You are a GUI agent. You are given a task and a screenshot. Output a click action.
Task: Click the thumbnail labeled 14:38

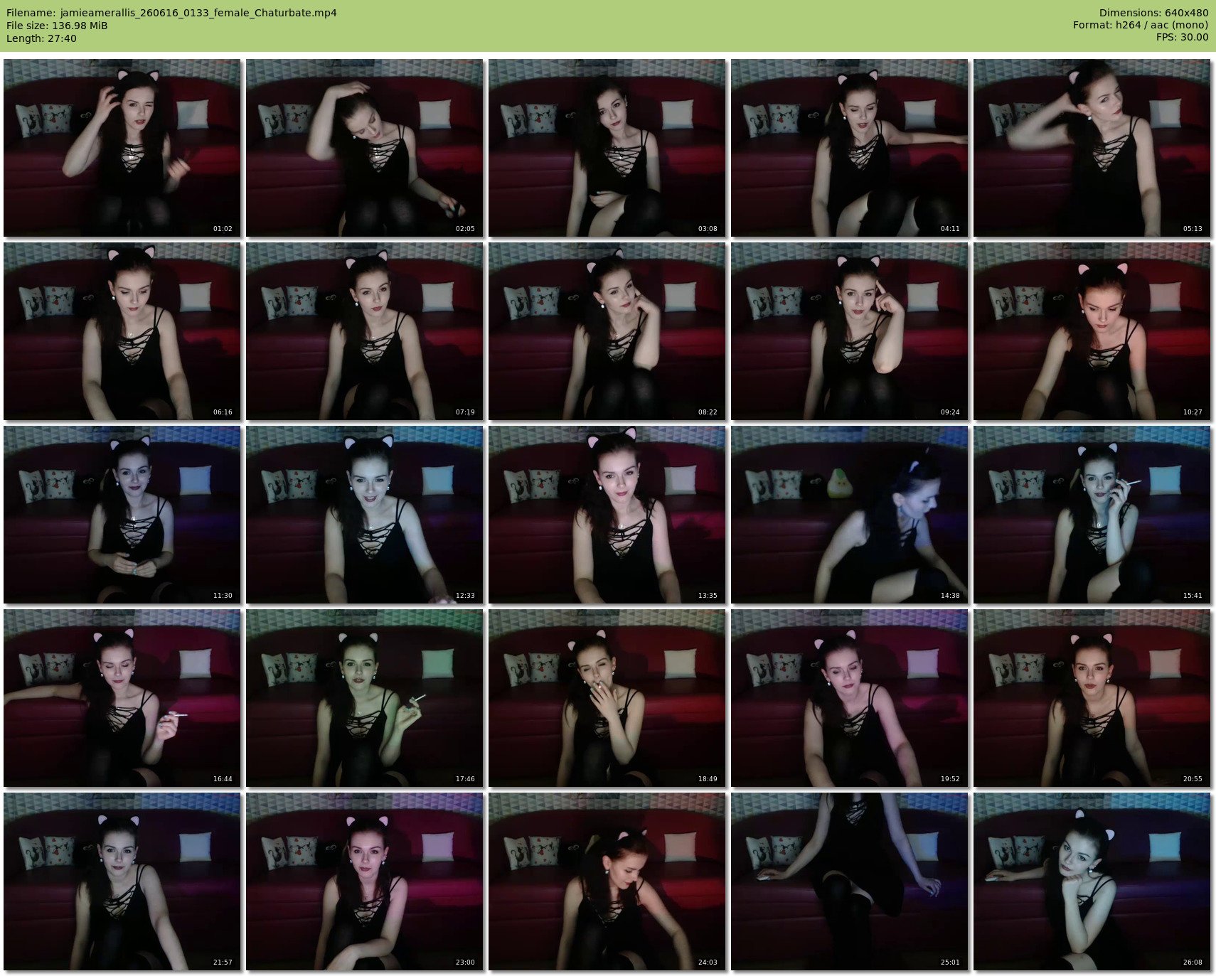[x=849, y=514]
